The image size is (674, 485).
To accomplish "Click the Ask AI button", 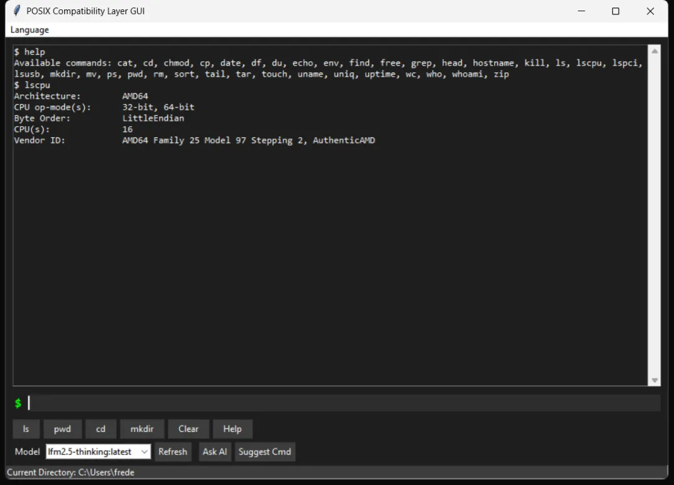I will click(x=215, y=451).
